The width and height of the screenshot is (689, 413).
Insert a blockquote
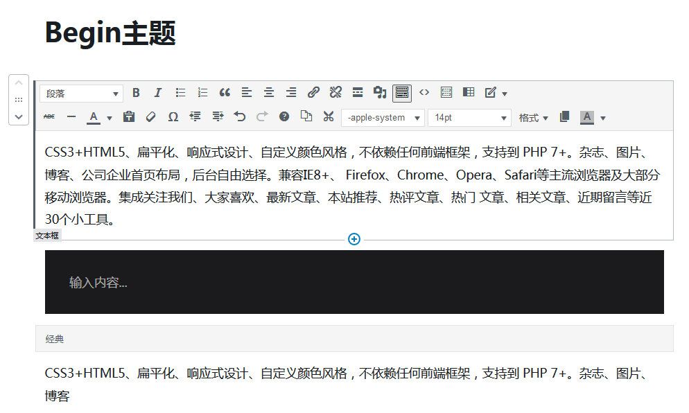pos(224,92)
